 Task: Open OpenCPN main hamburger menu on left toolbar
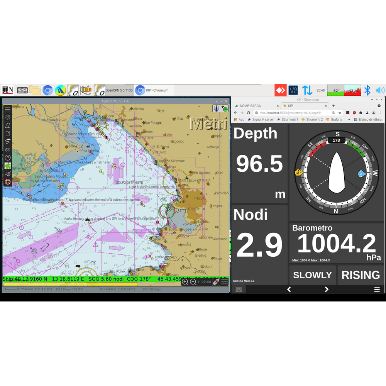(x=8, y=109)
